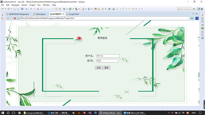Click the green Go to URL arrow

click(192, 18)
